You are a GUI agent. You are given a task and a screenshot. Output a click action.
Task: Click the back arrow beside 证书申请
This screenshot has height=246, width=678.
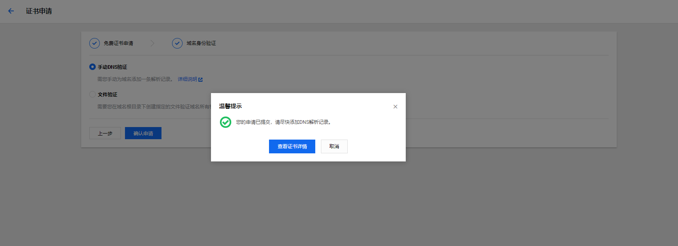coord(11,11)
